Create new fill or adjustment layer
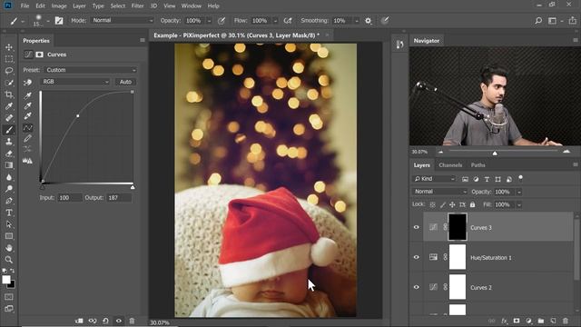The width and height of the screenshot is (581, 327). (528, 321)
